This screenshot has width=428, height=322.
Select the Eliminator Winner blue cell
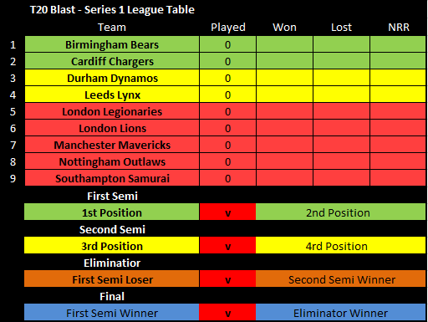pyautogui.click(x=340, y=312)
